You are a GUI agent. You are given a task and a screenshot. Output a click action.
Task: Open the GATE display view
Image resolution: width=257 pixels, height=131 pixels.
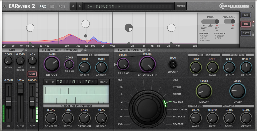point(246,33)
